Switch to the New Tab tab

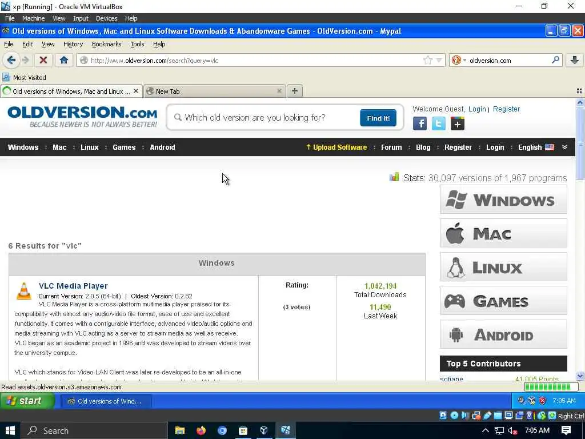[x=215, y=91]
